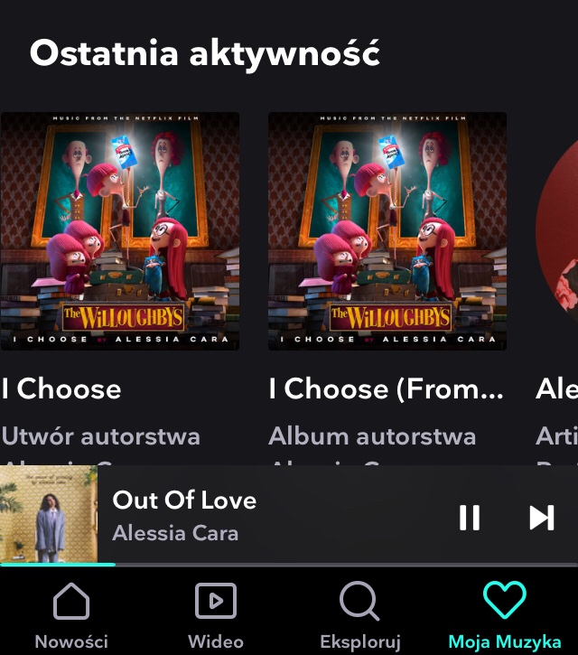The width and height of the screenshot is (578, 655).
Task: Open the Nowości home icon
Action: click(71, 601)
